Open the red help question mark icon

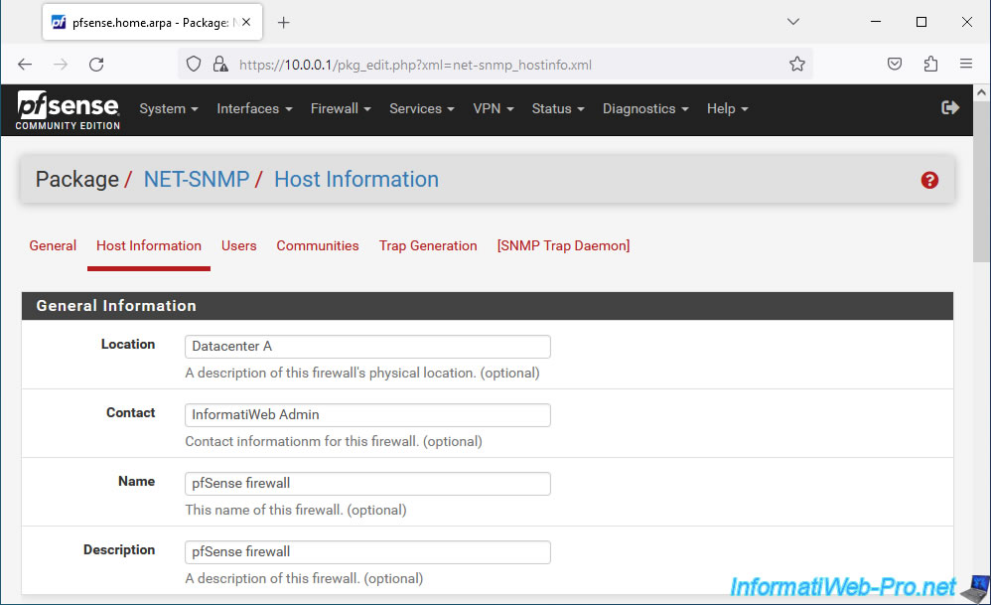tap(929, 180)
